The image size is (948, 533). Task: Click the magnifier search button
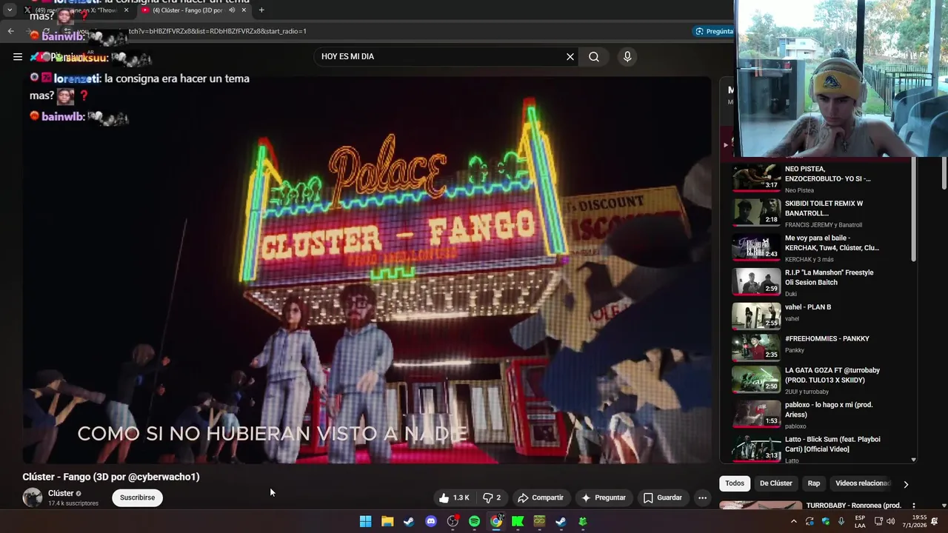click(594, 56)
